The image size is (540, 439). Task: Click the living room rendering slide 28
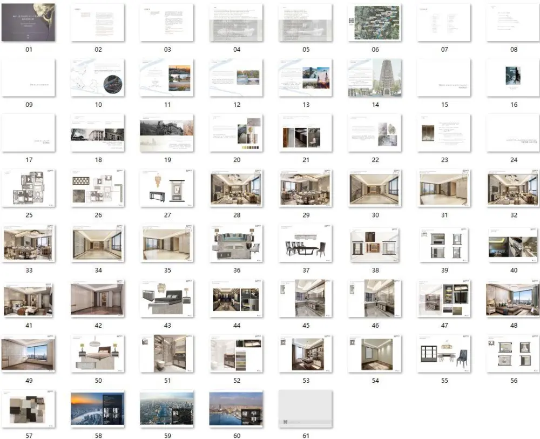[x=237, y=188]
